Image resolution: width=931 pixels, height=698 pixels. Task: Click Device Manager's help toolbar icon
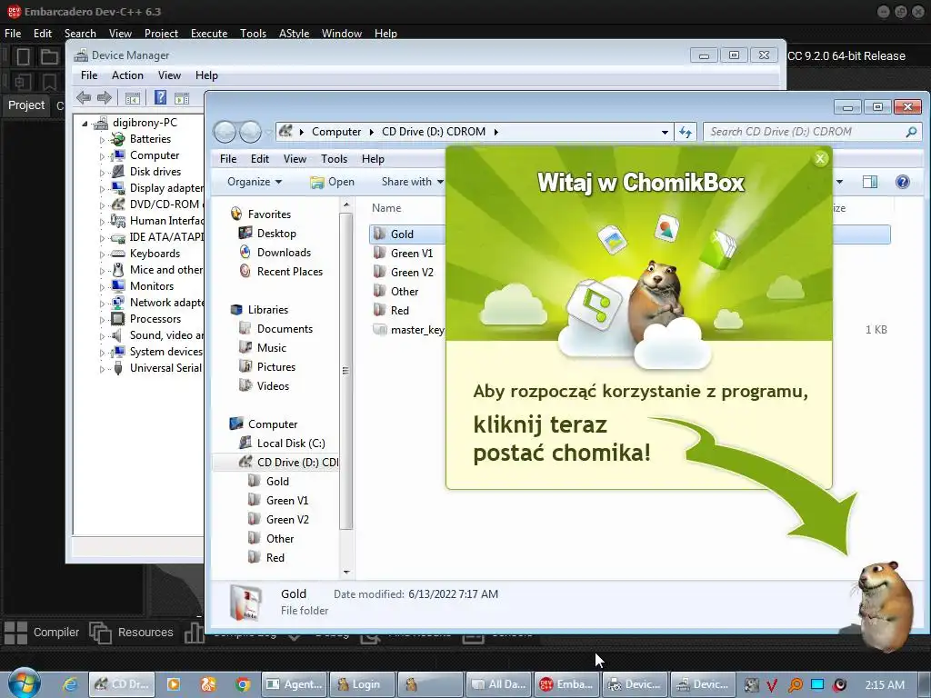click(160, 98)
